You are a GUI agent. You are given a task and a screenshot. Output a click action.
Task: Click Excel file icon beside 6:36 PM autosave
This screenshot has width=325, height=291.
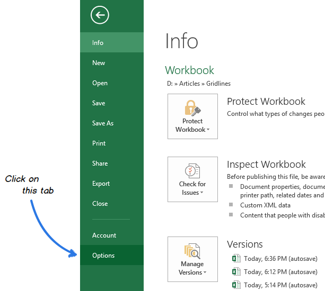click(236, 258)
